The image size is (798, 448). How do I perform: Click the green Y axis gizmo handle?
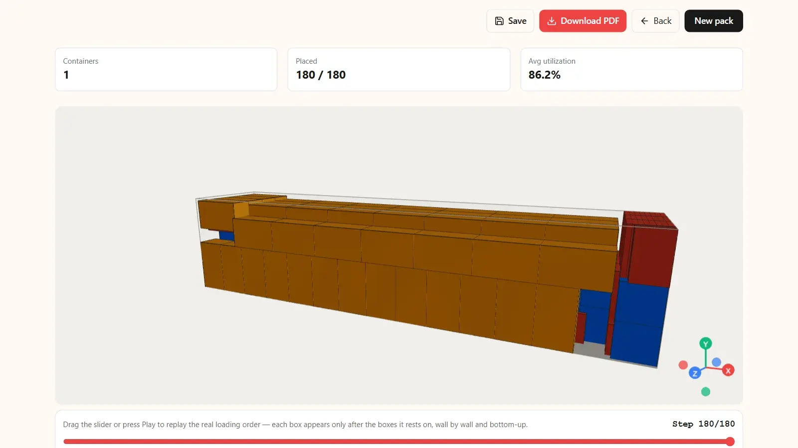(705, 343)
